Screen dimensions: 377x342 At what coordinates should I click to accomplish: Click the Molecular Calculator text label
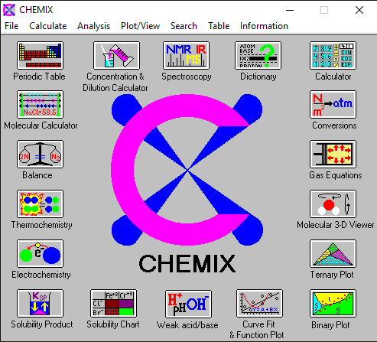pyautogui.click(x=41, y=125)
